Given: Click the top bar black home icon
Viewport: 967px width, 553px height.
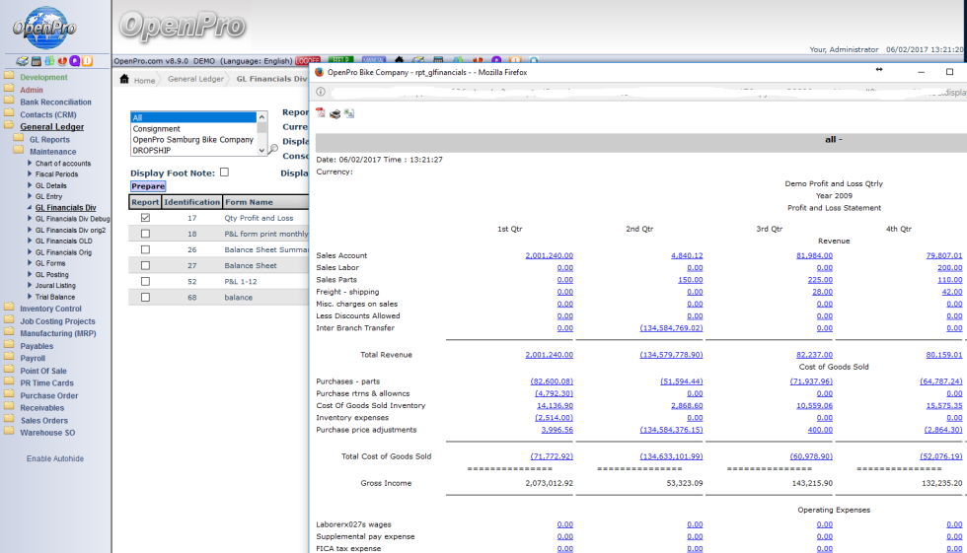Looking at the screenshot, I should (x=399, y=60).
